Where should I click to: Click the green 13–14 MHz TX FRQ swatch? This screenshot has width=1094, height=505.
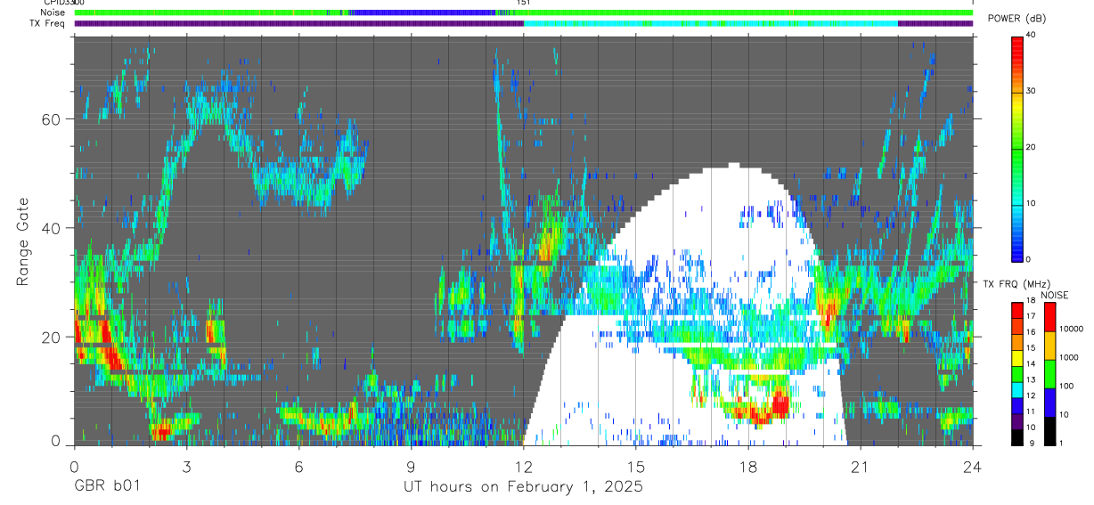coord(1016,374)
